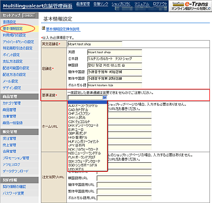Screen dimensions: 212x203
Task: Open the e-Trans online translation tool banner
Action: (x=190, y=6)
